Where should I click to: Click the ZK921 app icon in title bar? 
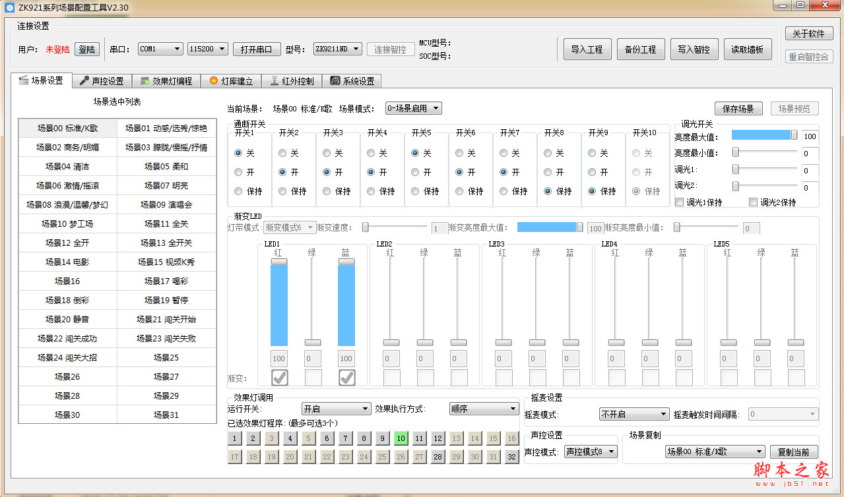tap(9, 7)
